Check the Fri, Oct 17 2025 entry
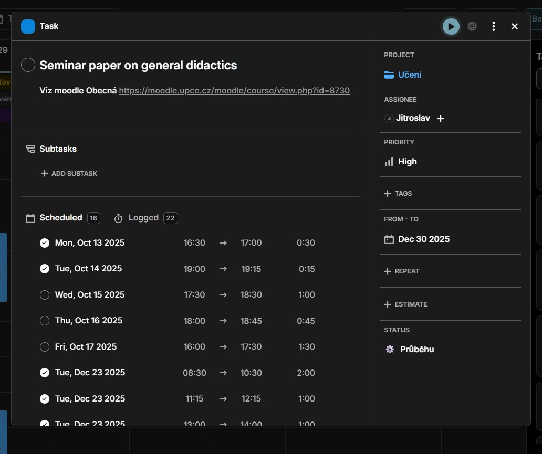 click(45, 347)
